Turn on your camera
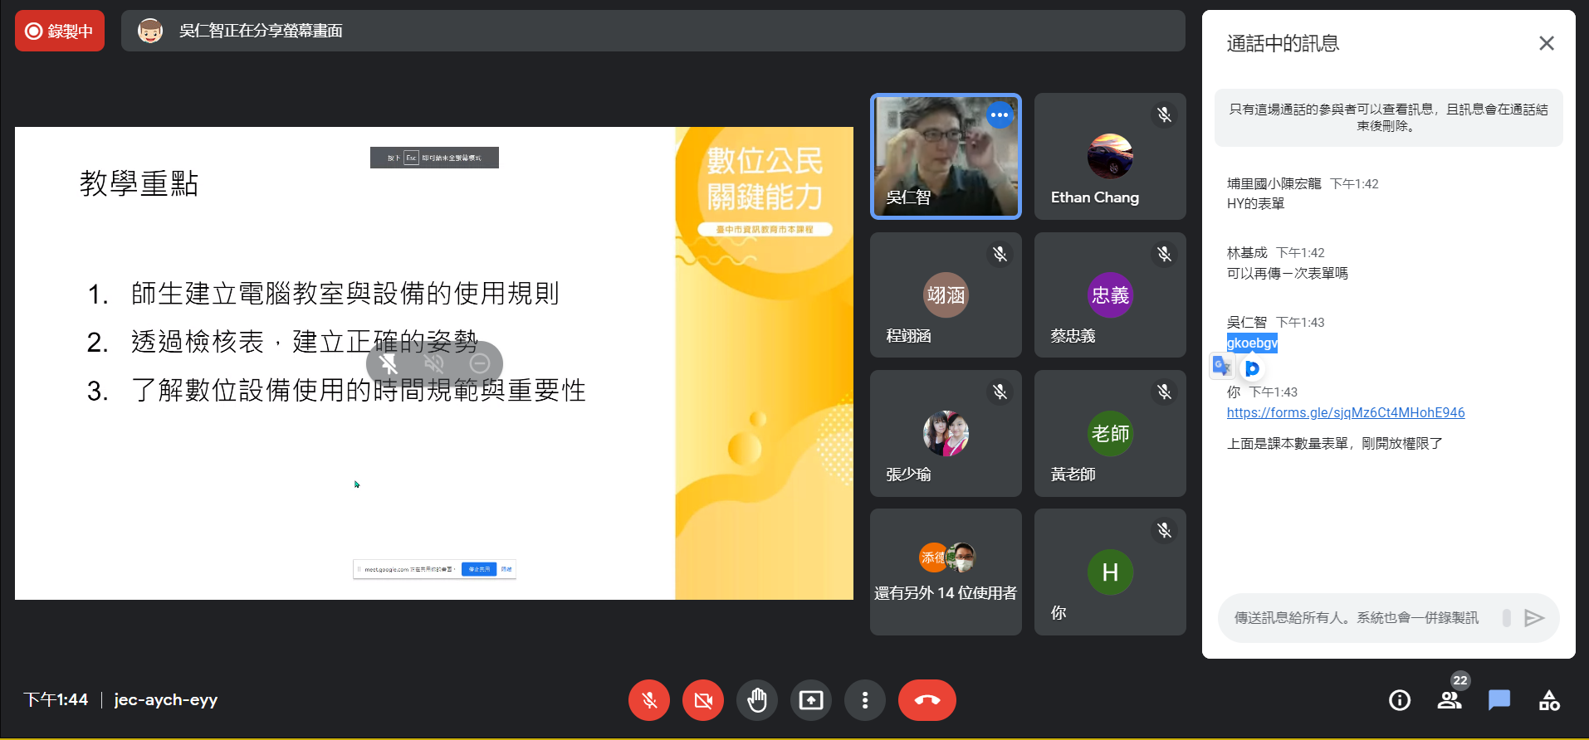This screenshot has width=1589, height=740. point(703,700)
